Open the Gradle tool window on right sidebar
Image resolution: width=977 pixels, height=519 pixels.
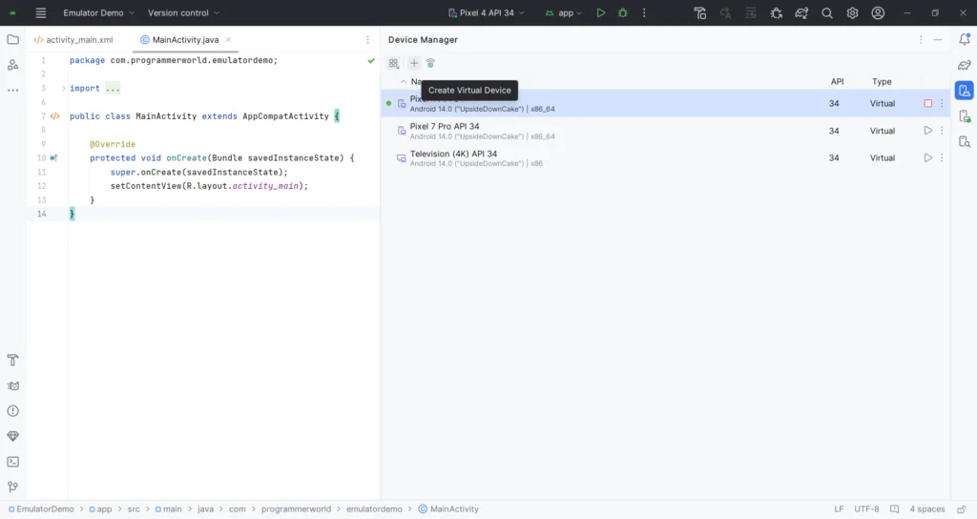coord(965,65)
